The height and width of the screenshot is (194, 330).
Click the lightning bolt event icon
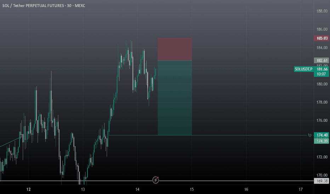pyautogui.click(x=155, y=180)
